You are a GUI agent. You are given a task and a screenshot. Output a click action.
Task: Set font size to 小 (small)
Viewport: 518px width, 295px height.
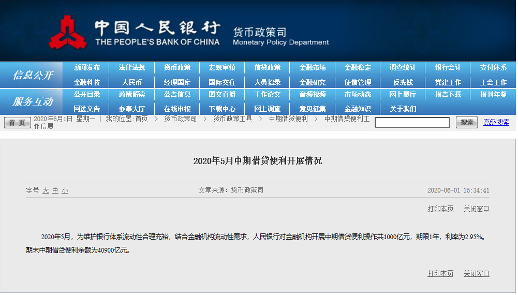tap(65, 190)
